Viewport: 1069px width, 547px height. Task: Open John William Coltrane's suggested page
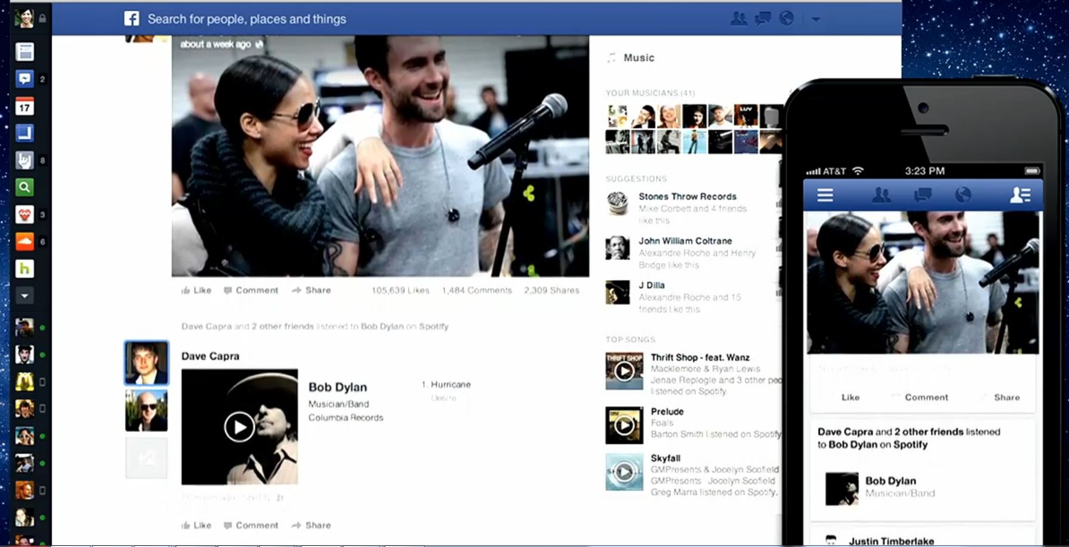tap(685, 241)
